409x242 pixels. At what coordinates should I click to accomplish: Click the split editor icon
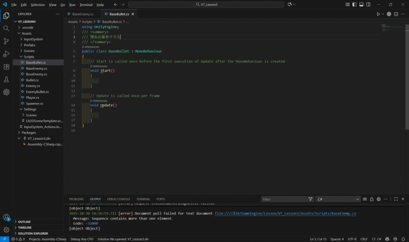[x=396, y=14]
